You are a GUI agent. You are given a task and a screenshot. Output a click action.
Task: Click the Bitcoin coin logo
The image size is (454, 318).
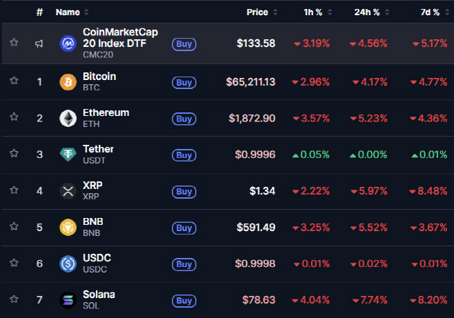tap(68, 82)
